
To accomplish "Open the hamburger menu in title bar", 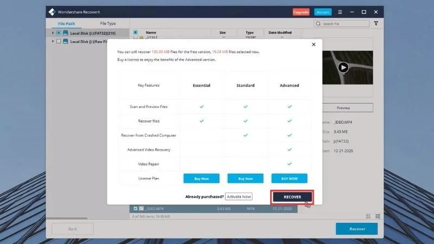I will (340, 12).
